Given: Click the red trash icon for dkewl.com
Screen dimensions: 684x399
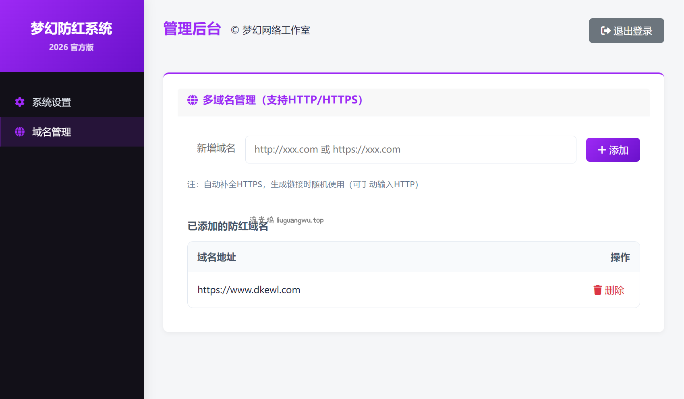Looking at the screenshot, I should tap(597, 290).
